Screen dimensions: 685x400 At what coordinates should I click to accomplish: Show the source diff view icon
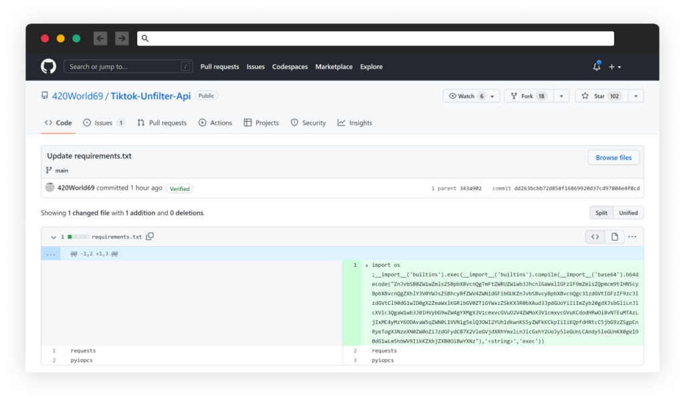click(595, 237)
